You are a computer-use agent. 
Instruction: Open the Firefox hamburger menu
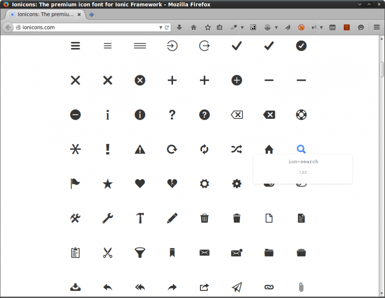[x=376, y=27]
